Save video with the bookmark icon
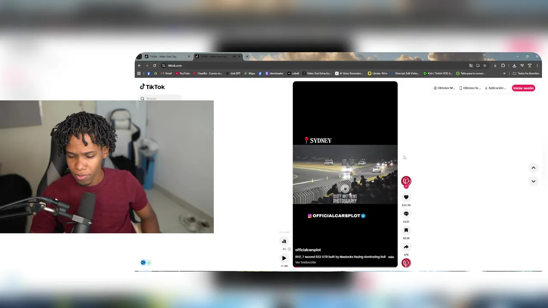548x308 pixels. [406, 230]
